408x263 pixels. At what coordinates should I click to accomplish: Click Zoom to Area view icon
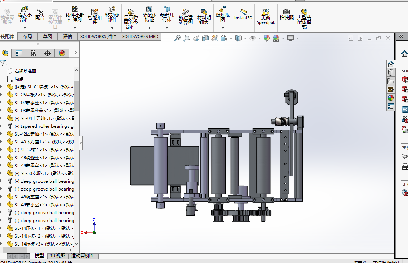(x=187, y=39)
